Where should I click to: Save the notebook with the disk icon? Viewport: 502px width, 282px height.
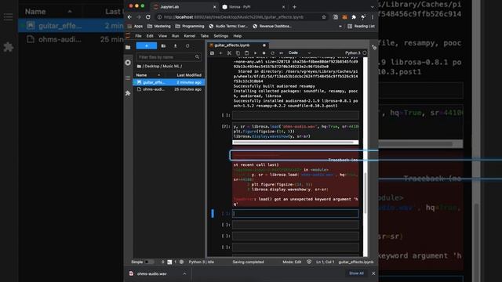212,53
